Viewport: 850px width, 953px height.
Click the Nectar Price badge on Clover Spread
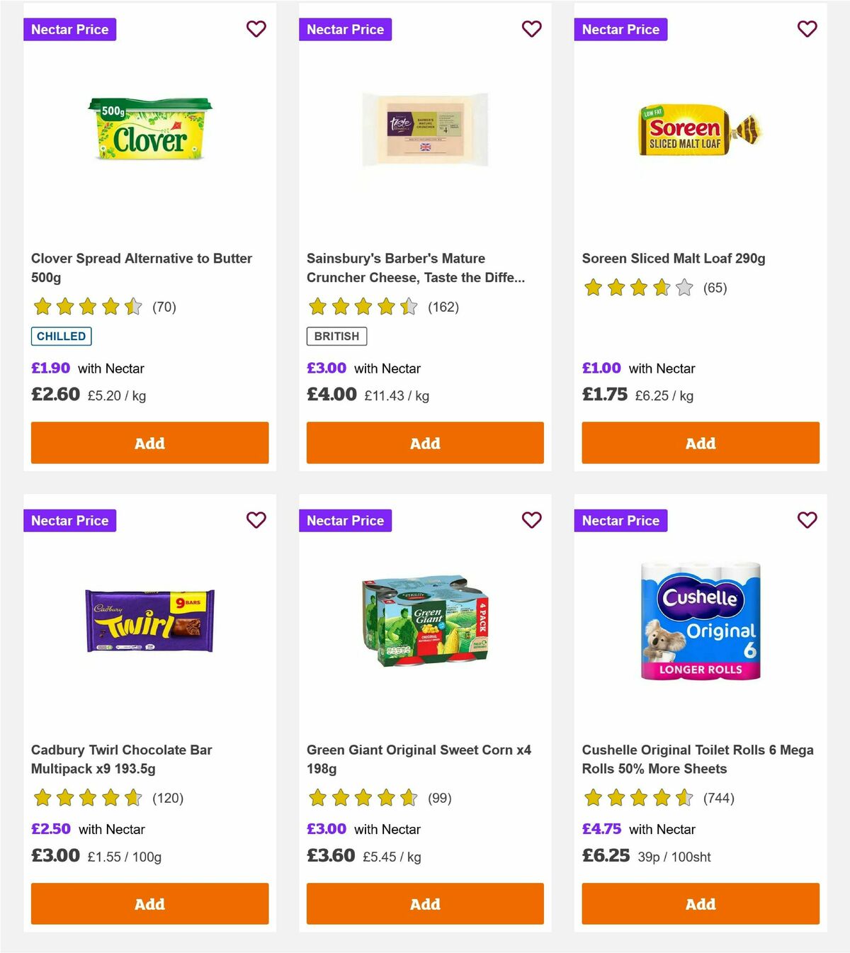69,29
